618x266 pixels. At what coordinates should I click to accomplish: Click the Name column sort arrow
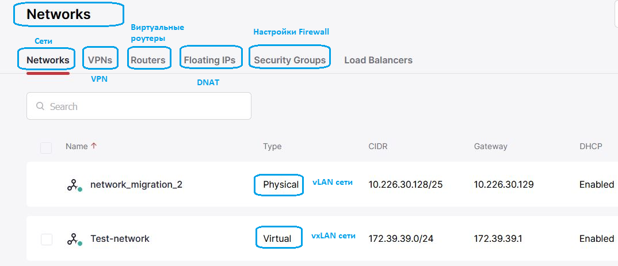94,146
